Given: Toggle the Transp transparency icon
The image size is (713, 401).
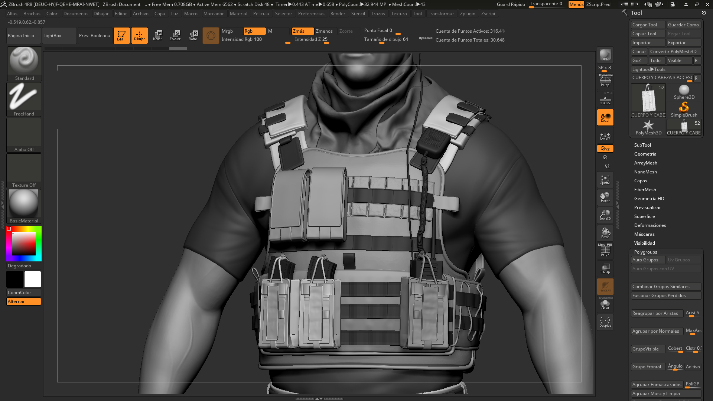Looking at the screenshot, I should coord(605,268).
